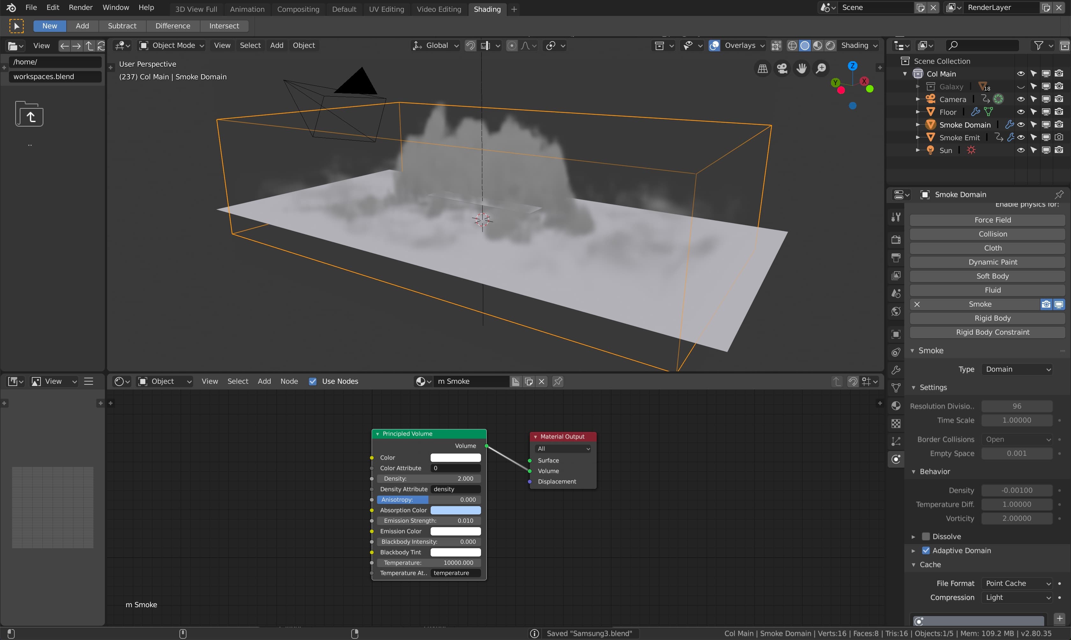Image resolution: width=1071 pixels, height=640 pixels.
Task: Click the pan view hand icon
Action: [x=802, y=68]
